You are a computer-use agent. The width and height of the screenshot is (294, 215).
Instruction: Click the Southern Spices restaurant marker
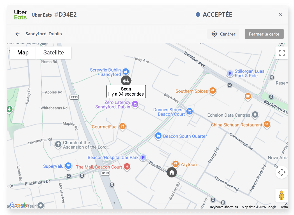coord(212,91)
